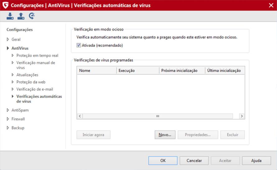This screenshot has width=277, height=170.
Task: Click the horizontal scrollbar thumb
Action: pyautogui.click(x=157, y=116)
